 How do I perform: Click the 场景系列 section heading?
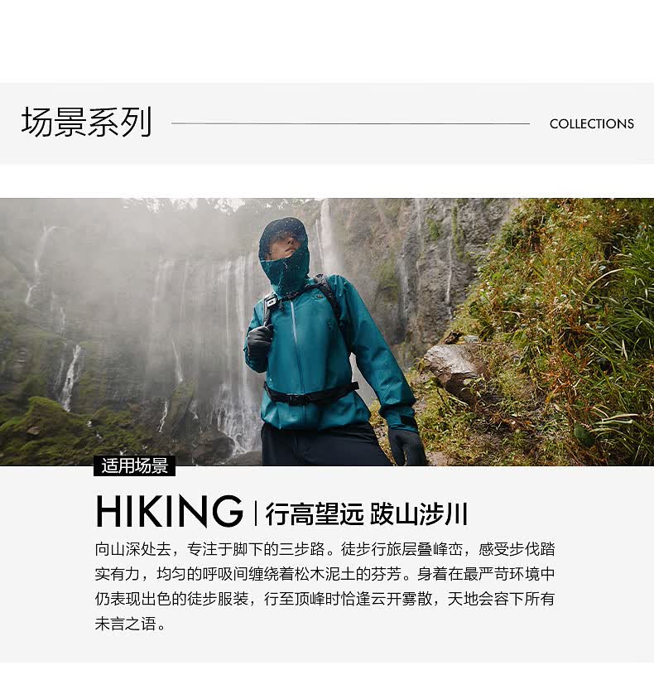[86, 123]
